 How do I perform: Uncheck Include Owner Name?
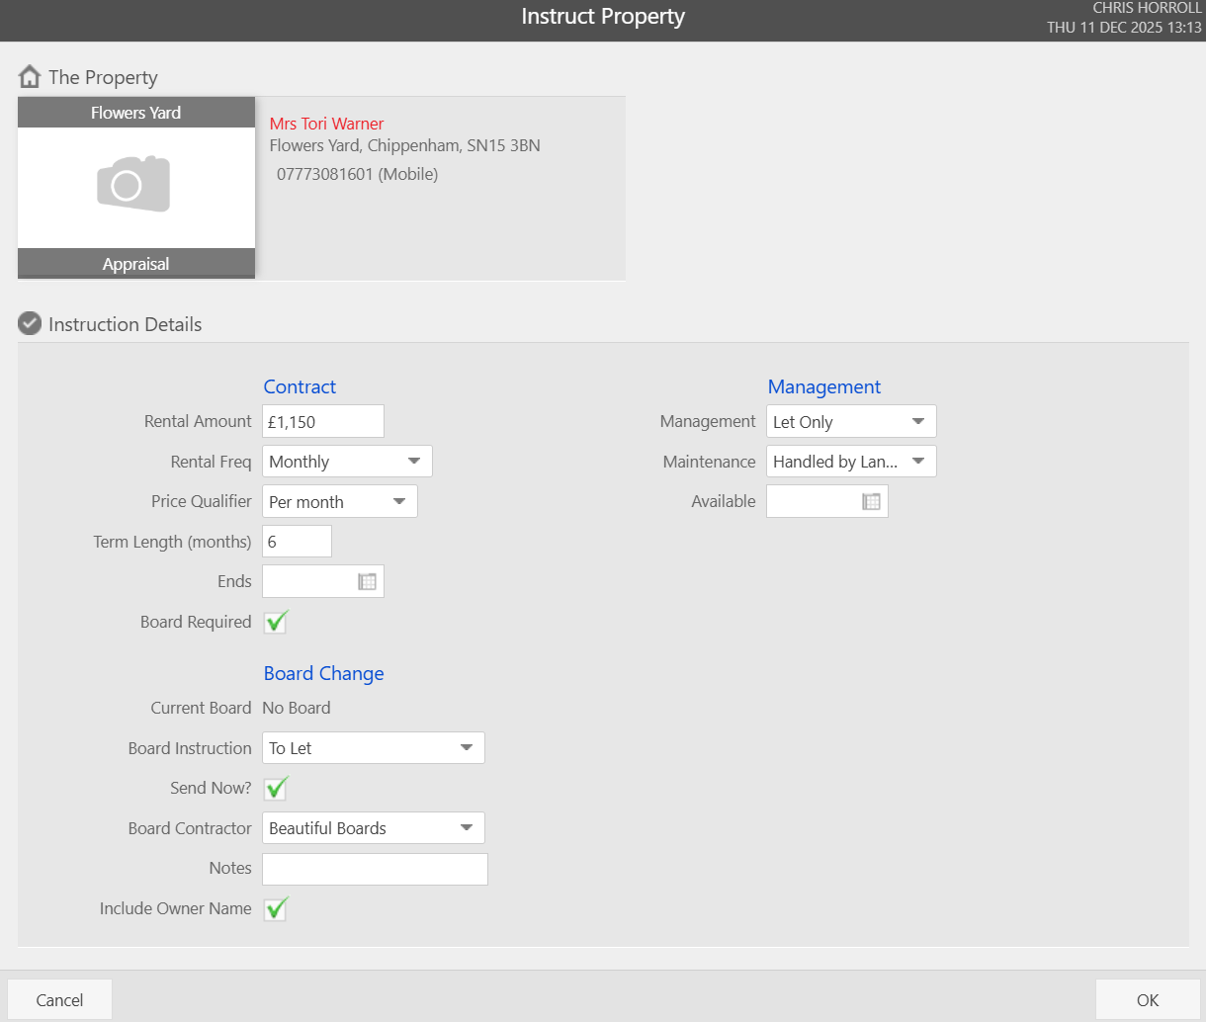click(x=276, y=908)
